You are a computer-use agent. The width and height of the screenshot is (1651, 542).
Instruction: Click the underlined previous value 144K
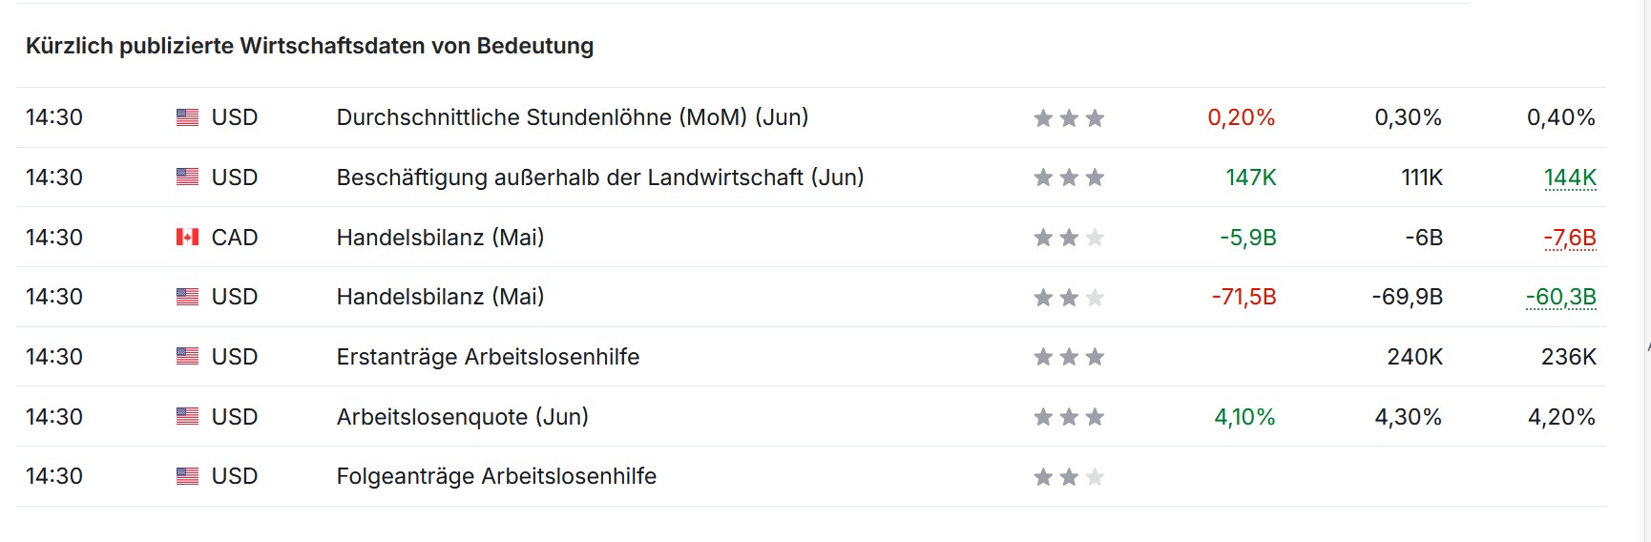tap(1570, 177)
